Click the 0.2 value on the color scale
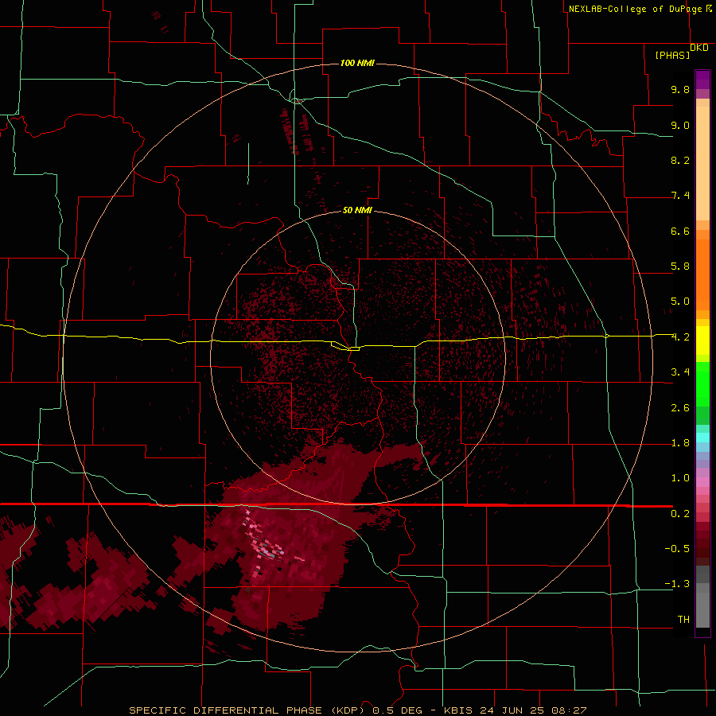The height and width of the screenshot is (716, 716). coord(680,514)
